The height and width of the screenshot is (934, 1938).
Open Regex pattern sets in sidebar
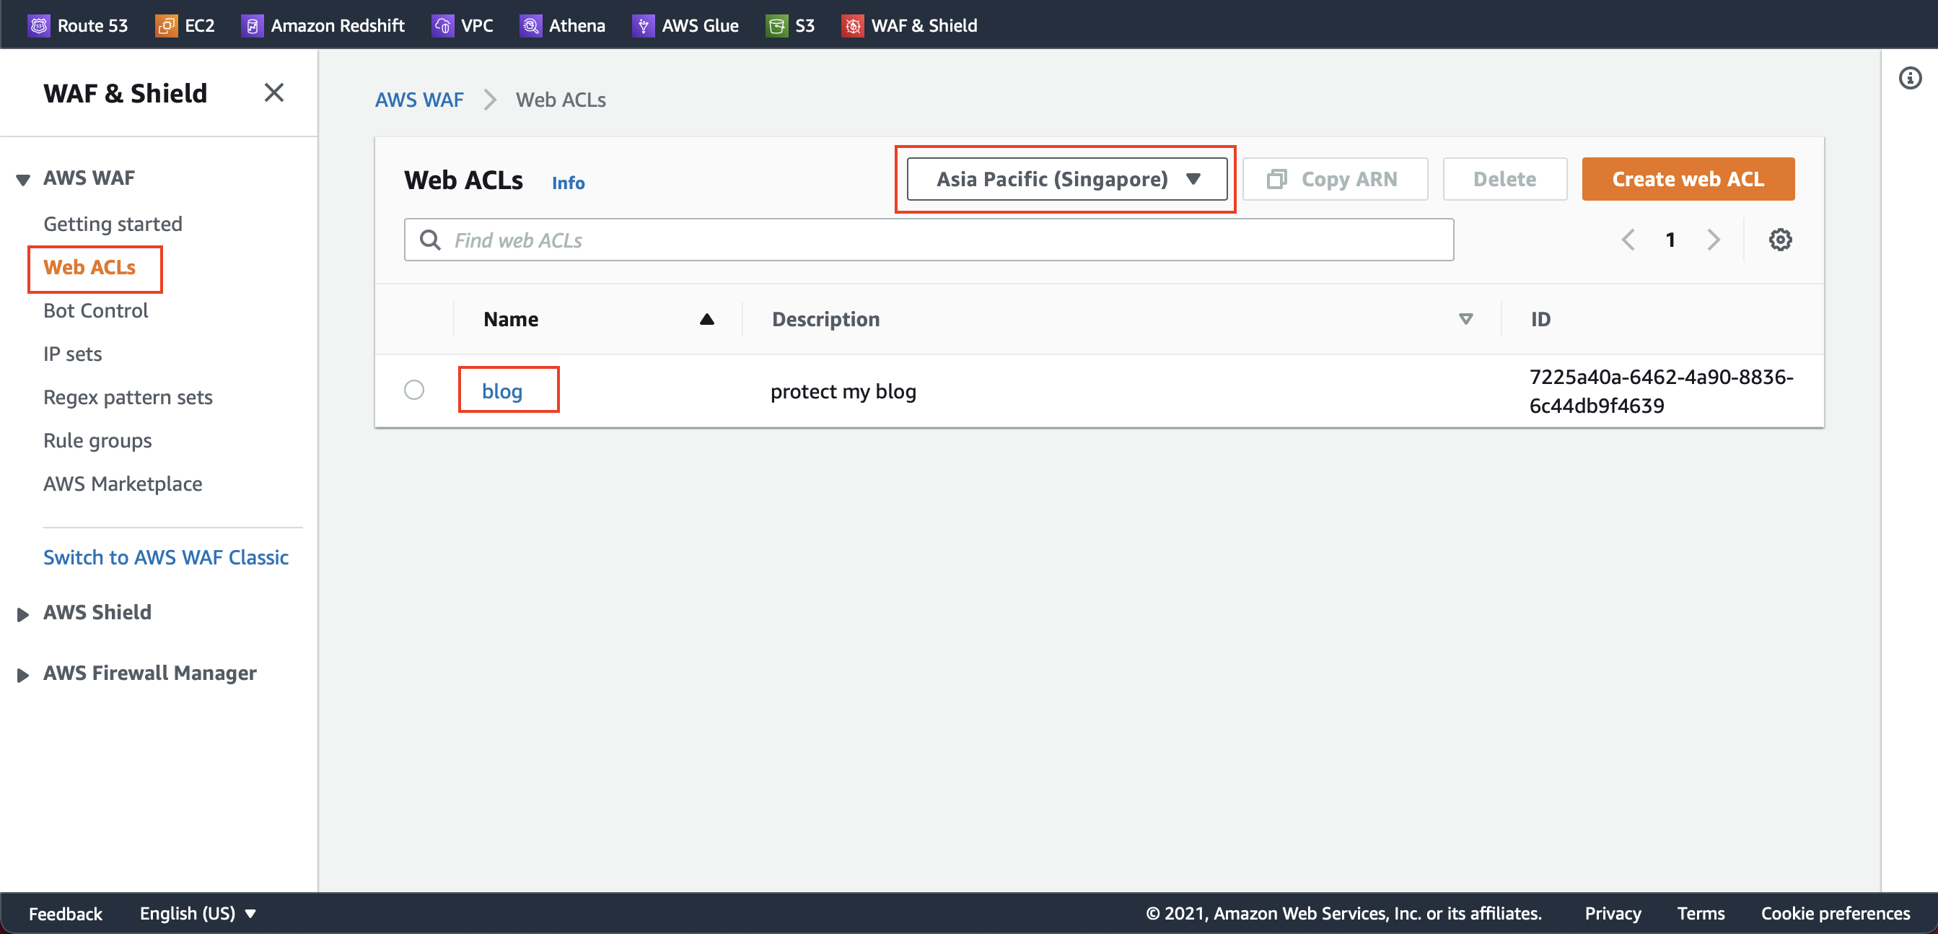click(x=128, y=397)
